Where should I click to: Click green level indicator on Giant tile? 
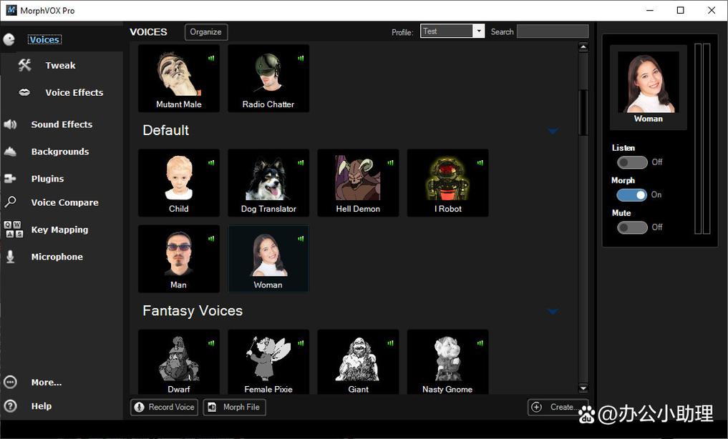coord(390,343)
